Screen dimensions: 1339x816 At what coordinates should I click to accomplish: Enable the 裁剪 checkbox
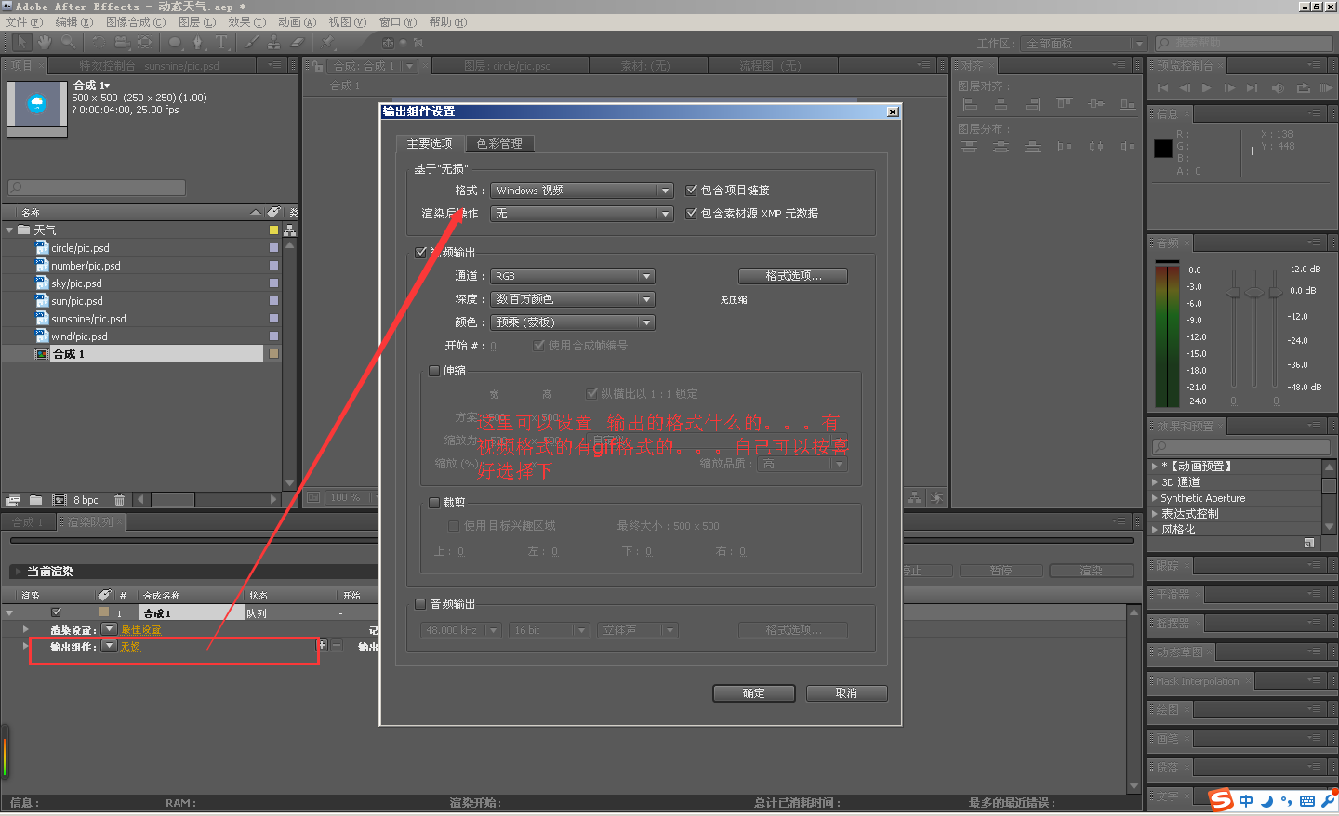point(433,502)
